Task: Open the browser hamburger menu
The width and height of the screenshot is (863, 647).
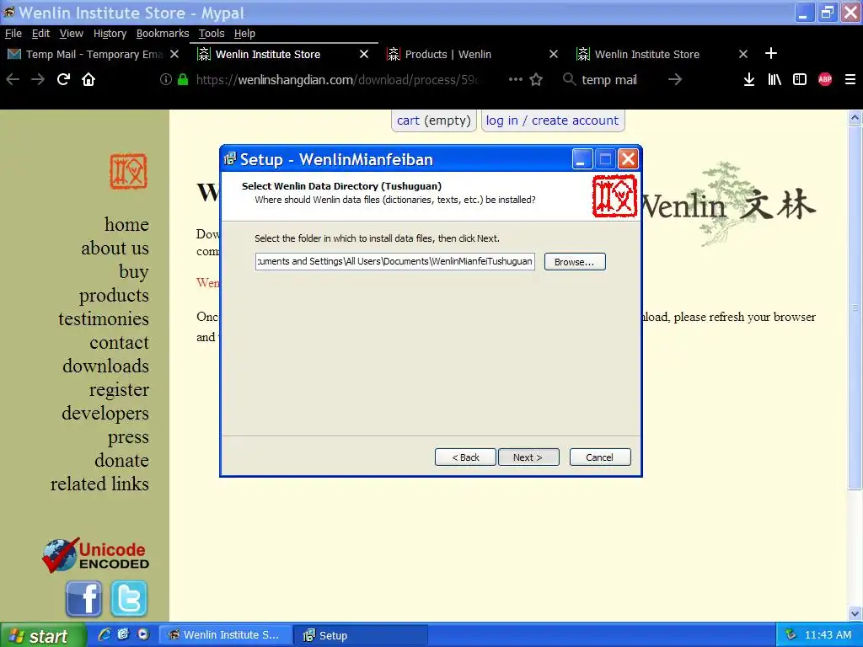Action: click(x=850, y=80)
